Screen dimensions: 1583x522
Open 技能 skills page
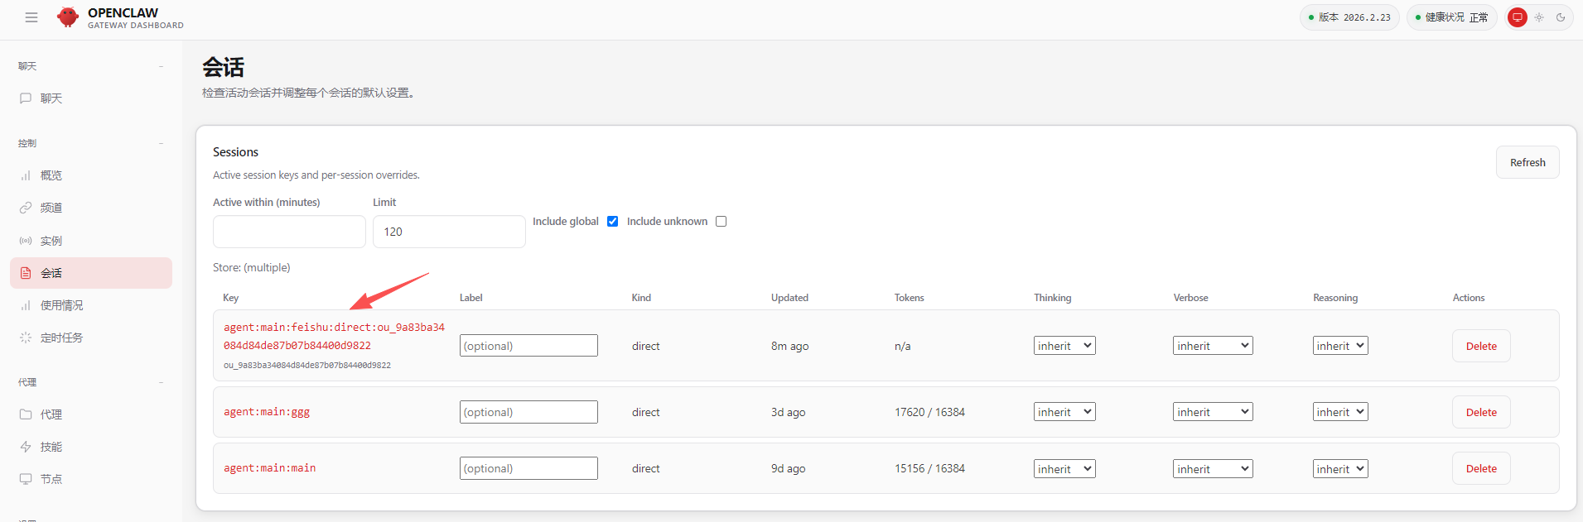[91, 447]
